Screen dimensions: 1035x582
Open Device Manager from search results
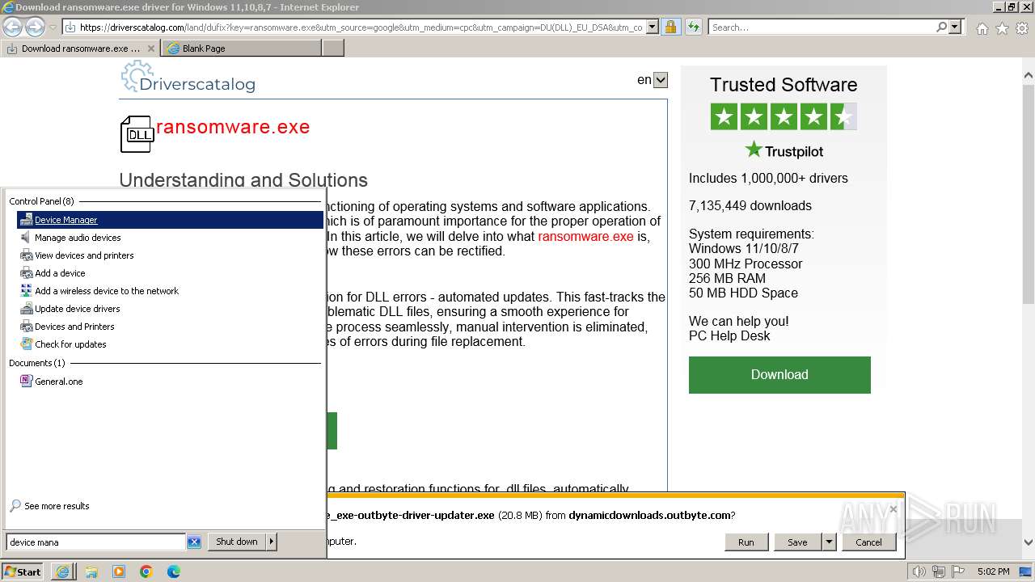coord(170,220)
